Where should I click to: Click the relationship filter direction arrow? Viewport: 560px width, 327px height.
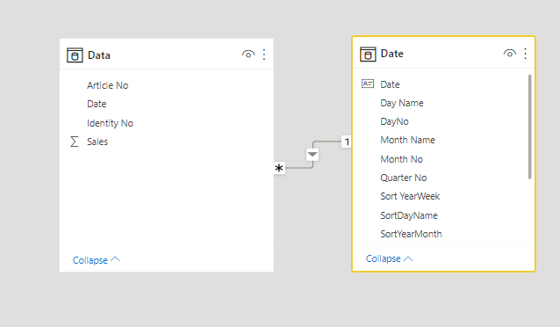click(312, 155)
